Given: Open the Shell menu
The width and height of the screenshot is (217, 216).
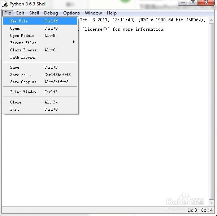Looking at the screenshot, I should (34, 13).
